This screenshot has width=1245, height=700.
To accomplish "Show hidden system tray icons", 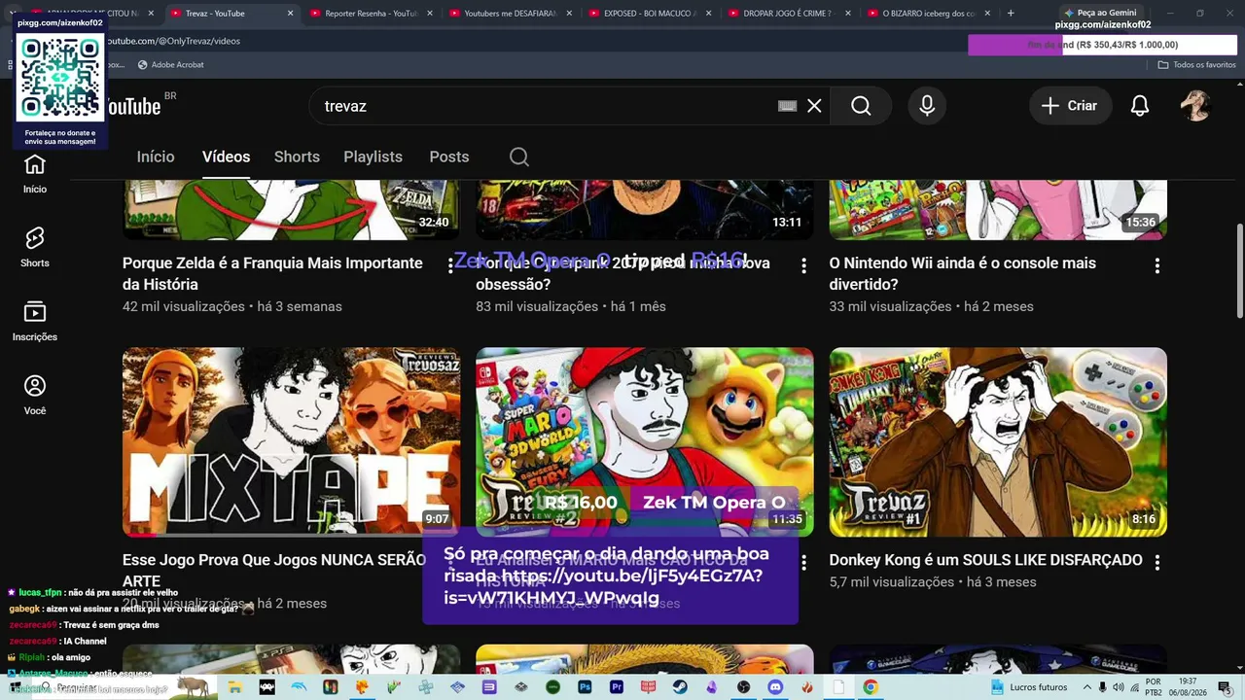I will [x=1086, y=687].
